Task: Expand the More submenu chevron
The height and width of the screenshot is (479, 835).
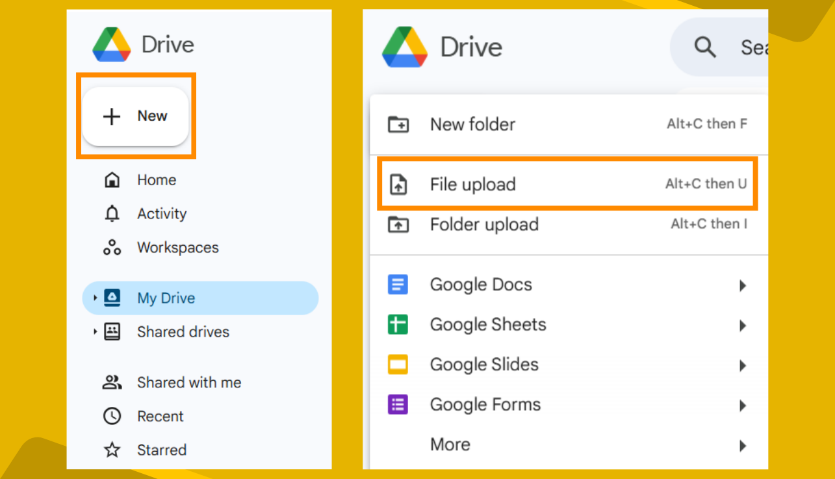Action: point(743,446)
